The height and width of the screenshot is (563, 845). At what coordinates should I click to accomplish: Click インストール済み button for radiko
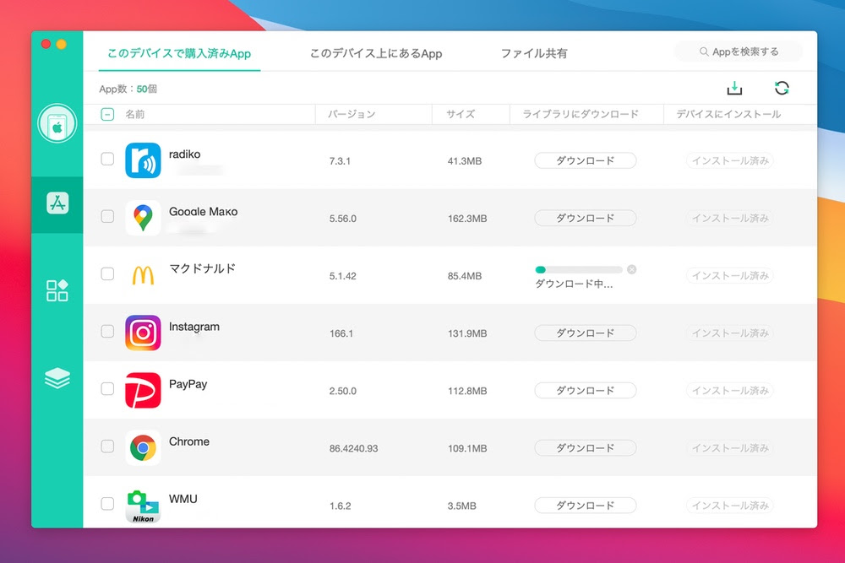(x=730, y=160)
